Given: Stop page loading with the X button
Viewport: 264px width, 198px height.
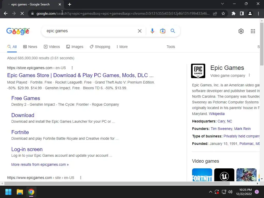Looking at the screenshot, I should [x=22, y=13].
